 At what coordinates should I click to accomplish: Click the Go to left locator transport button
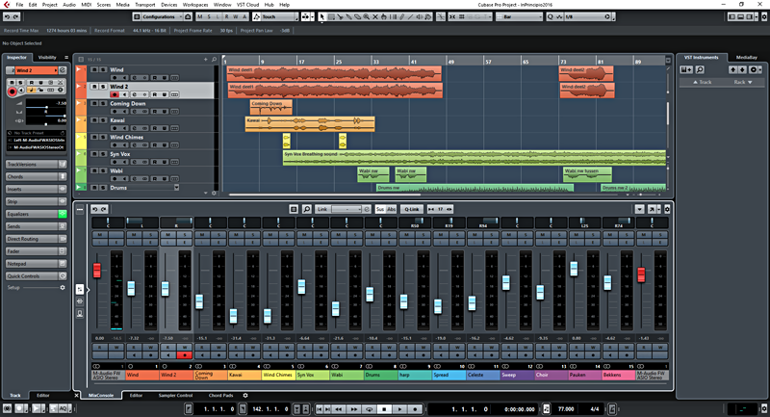(320, 408)
